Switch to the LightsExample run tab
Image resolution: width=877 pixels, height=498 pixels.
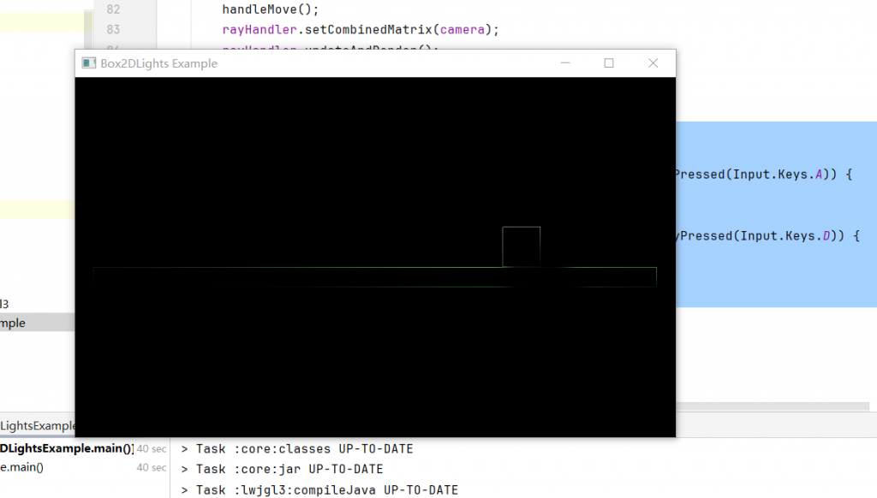tap(38, 425)
